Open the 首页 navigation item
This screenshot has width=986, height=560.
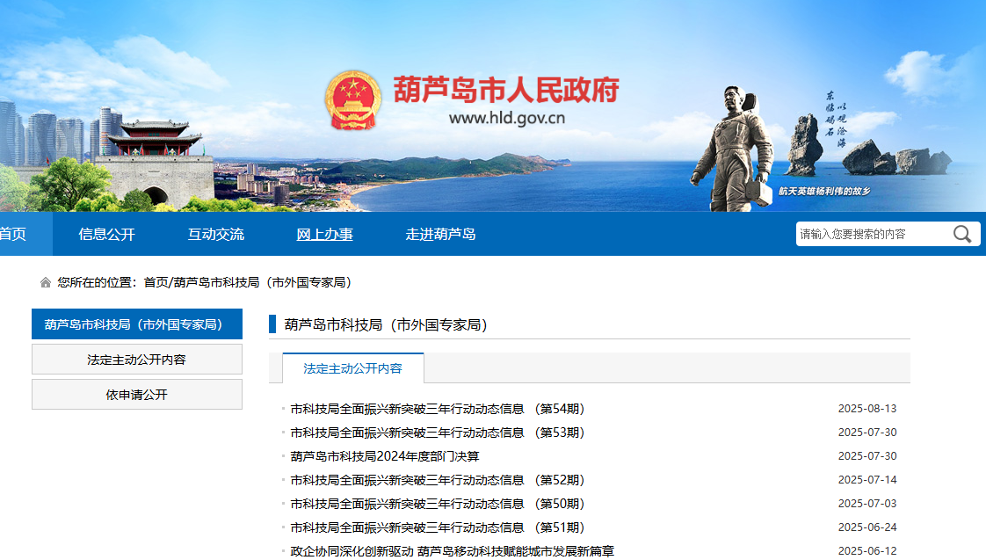point(13,234)
